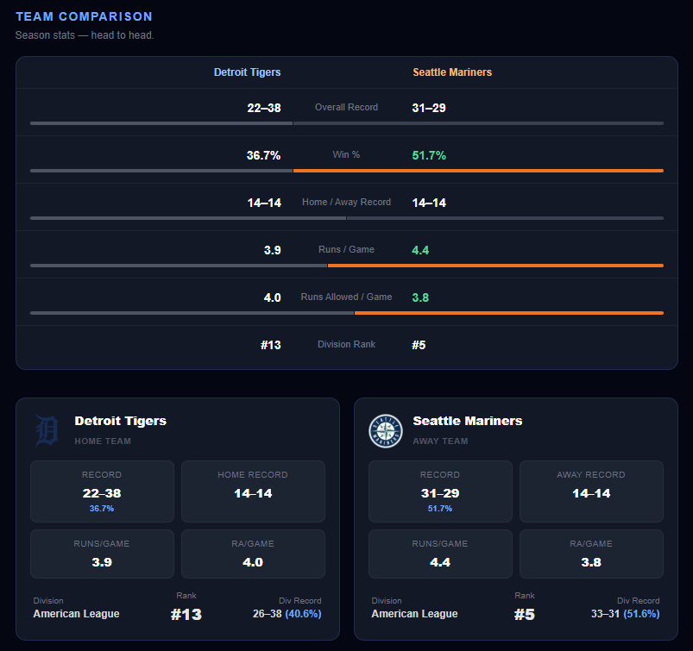Open the Tigers RUNS/GAME 3.9 tile

coord(102,554)
